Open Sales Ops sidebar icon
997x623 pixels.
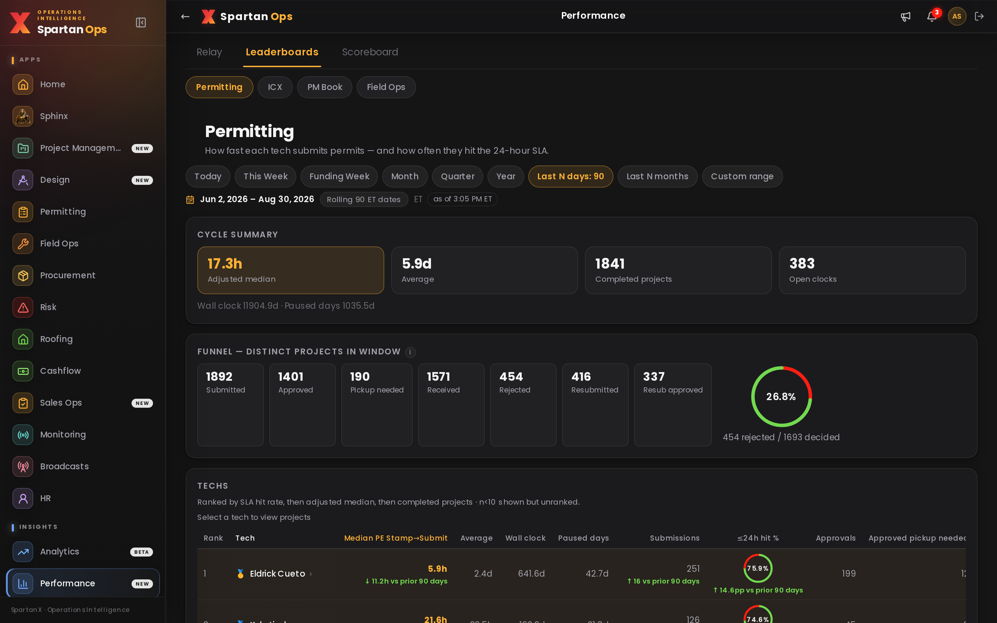tap(23, 403)
